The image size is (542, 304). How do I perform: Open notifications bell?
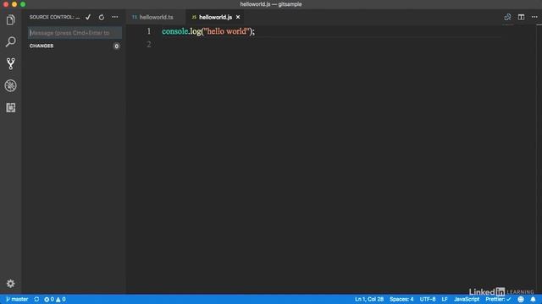point(533,299)
